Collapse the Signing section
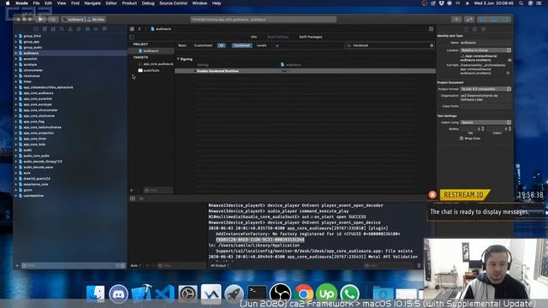The height and width of the screenshot is (308, 548). coord(178,59)
